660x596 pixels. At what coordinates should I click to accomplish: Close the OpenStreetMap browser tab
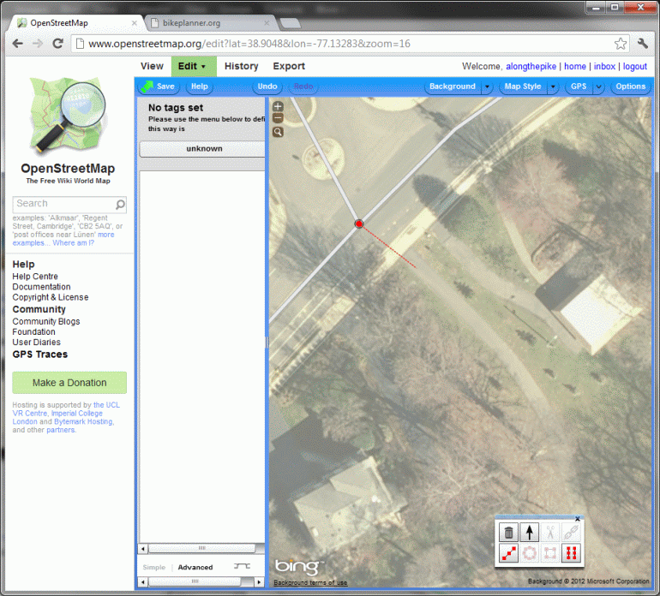point(135,23)
